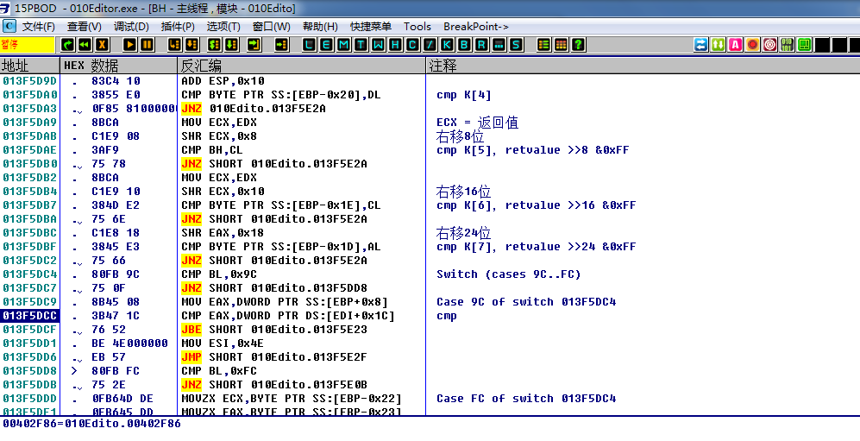Click the double-left rewind icon in the toolbar
860x441 pixels.
(85, 45)
